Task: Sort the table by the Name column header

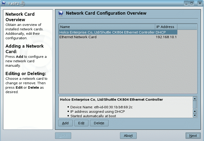Action: pyautogui.click(x=107, y=27)
